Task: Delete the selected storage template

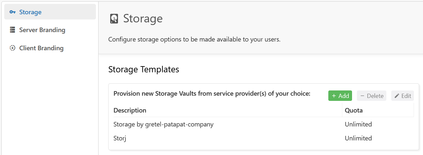Action: click(371, 96)
